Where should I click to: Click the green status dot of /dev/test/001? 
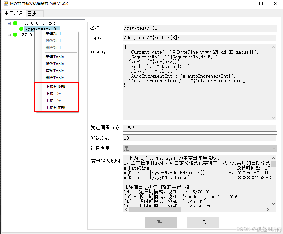coord(21,29)
